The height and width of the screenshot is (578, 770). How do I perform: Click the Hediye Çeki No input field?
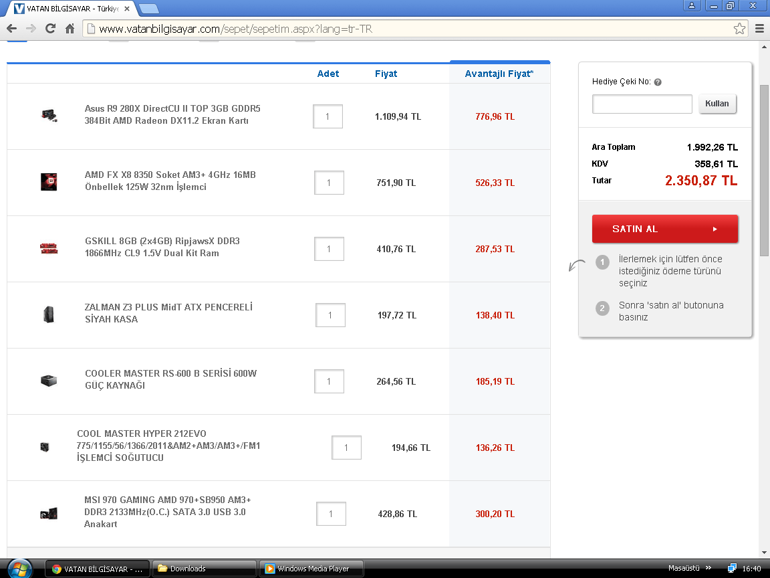[642, 104]
